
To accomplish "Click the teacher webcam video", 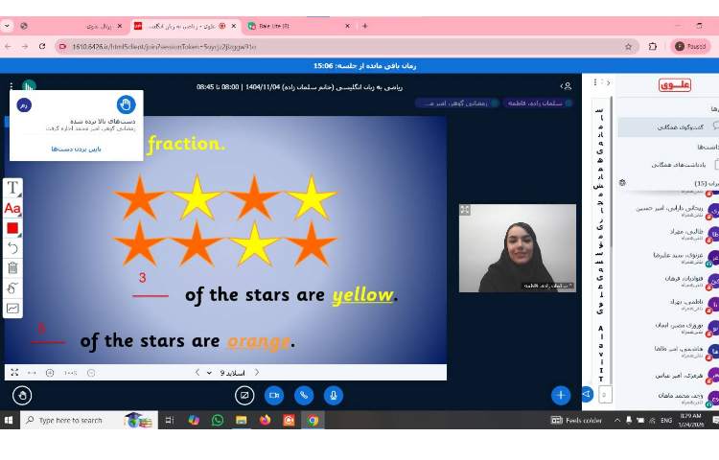I will coord(518,248).
